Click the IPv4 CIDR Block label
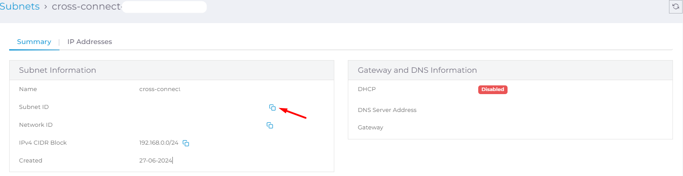Image resolution: width=683 pixels, height=176 pixels. (43, 142)
